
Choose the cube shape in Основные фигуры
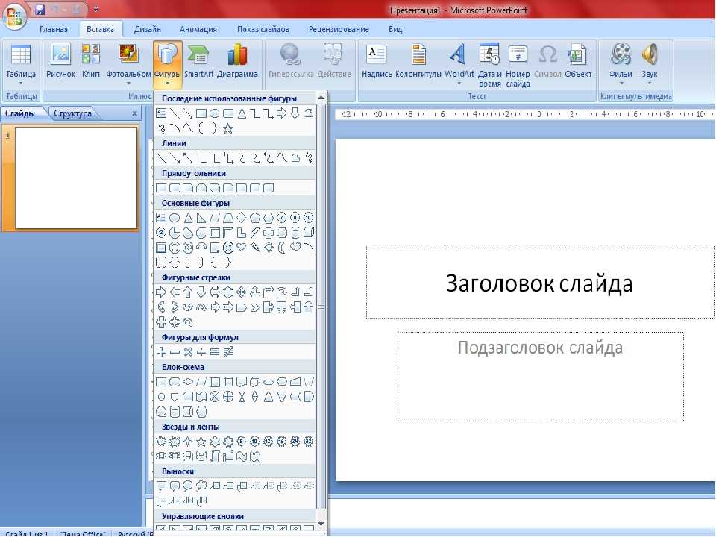(309, 233)
